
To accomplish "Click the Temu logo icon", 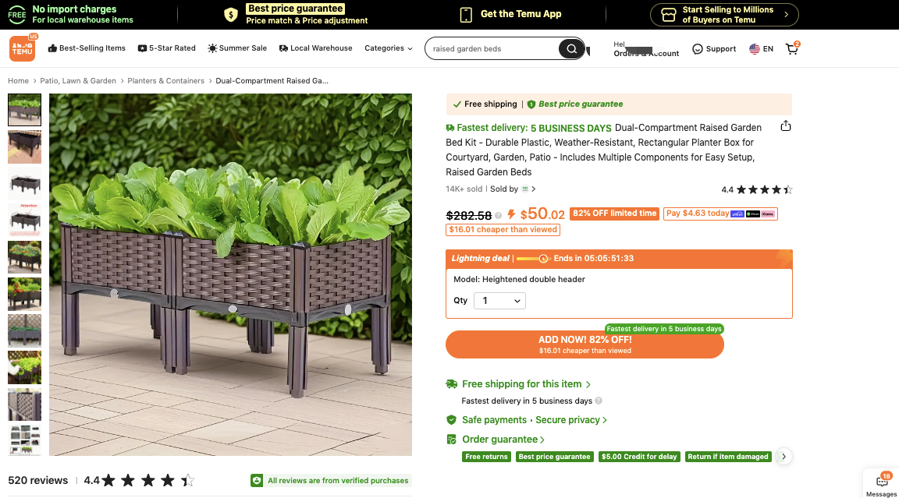I will (23, 48).
